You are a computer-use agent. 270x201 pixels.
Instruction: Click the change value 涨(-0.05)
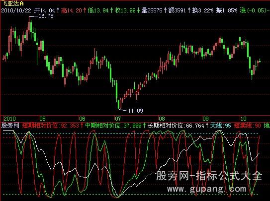[x=253, y=10]
